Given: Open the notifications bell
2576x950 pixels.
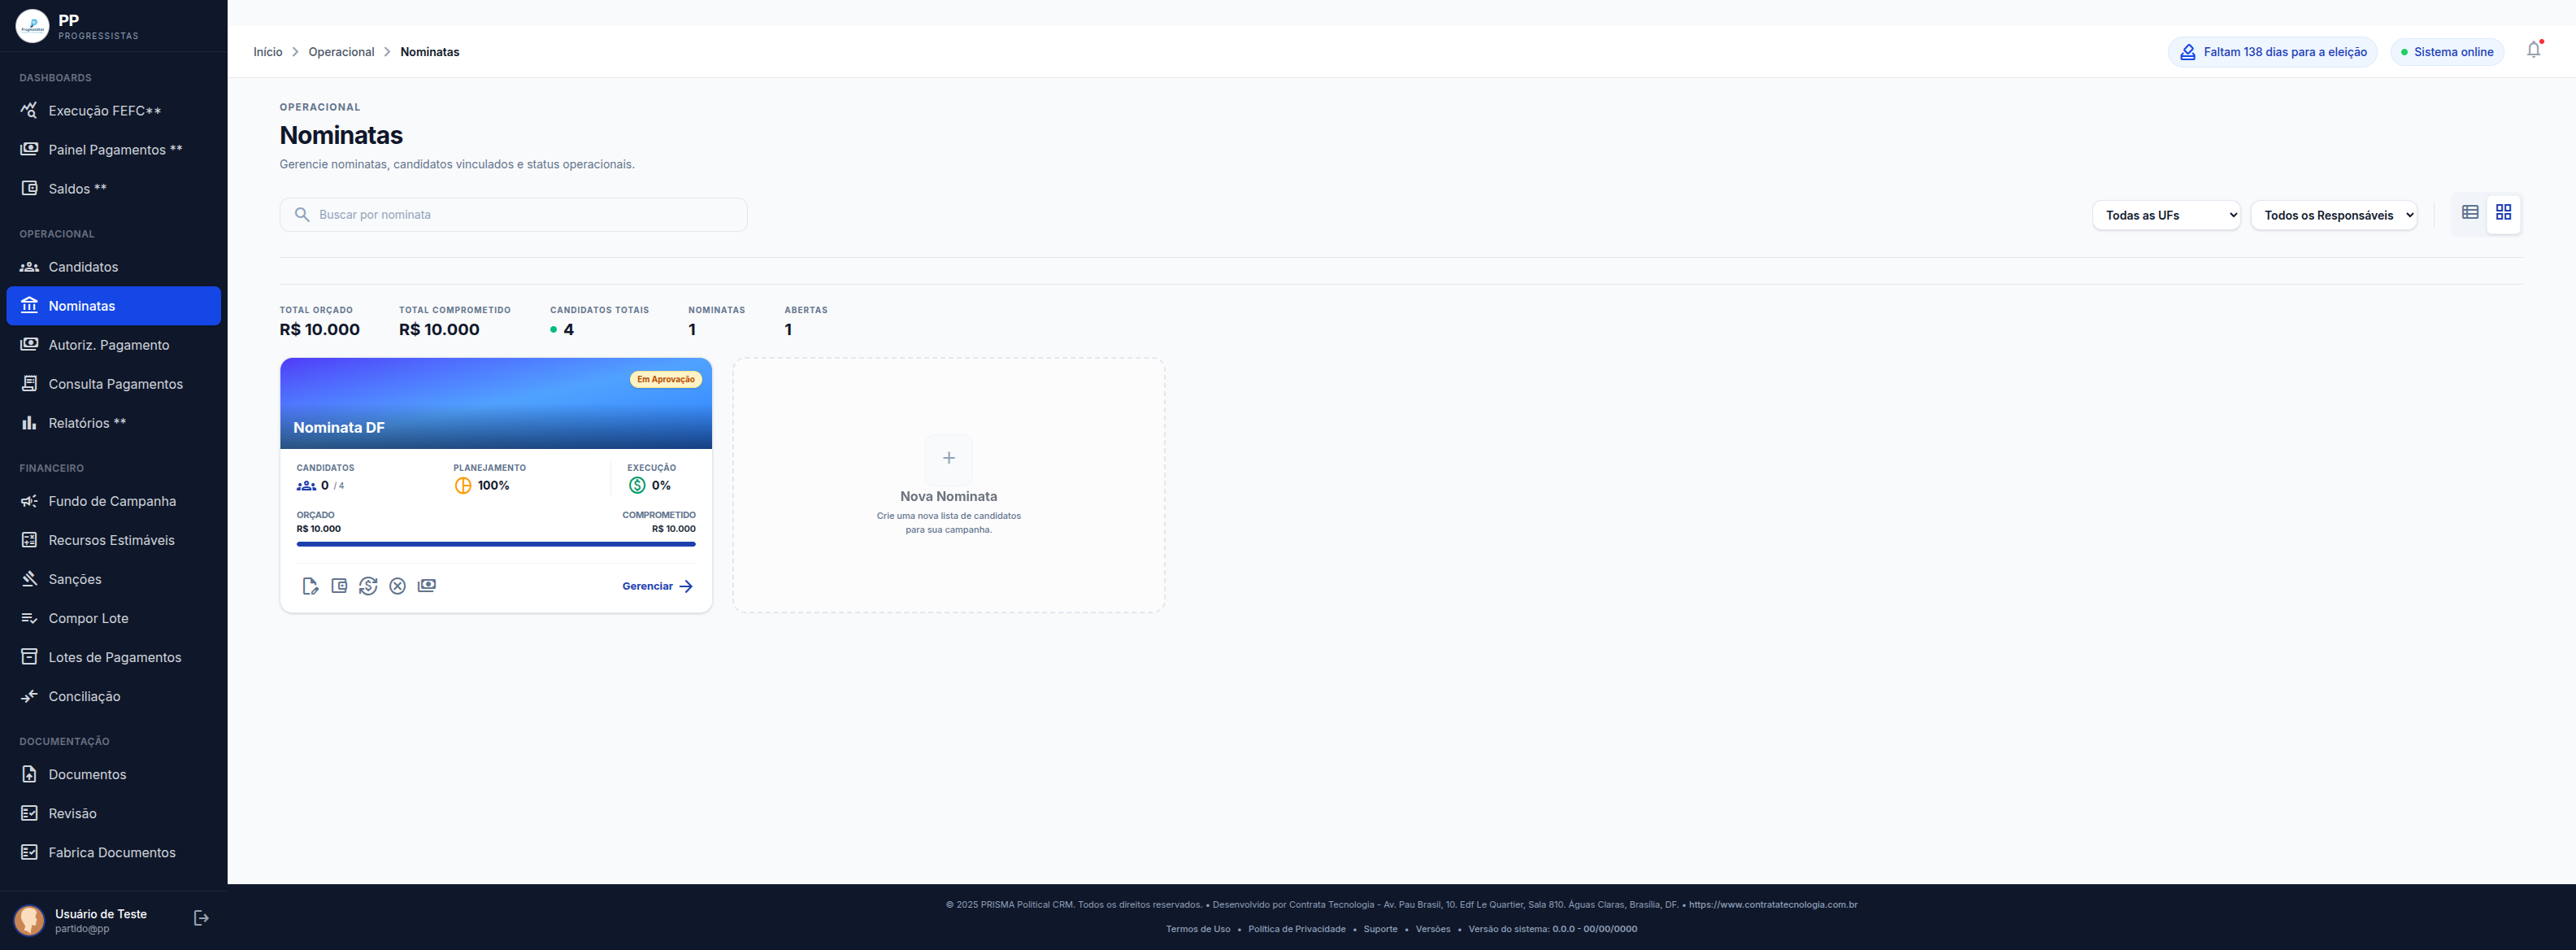Looking at the screenshot, I should pos(2533,50).
